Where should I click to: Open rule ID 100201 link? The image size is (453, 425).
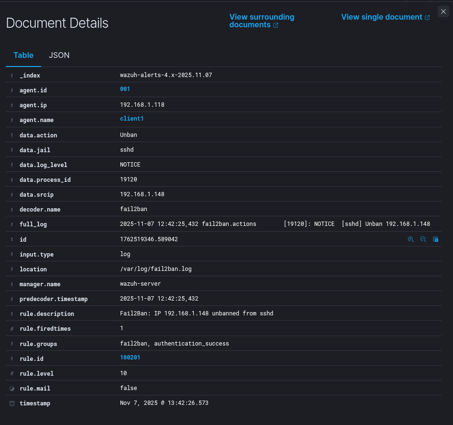point(130,358)
